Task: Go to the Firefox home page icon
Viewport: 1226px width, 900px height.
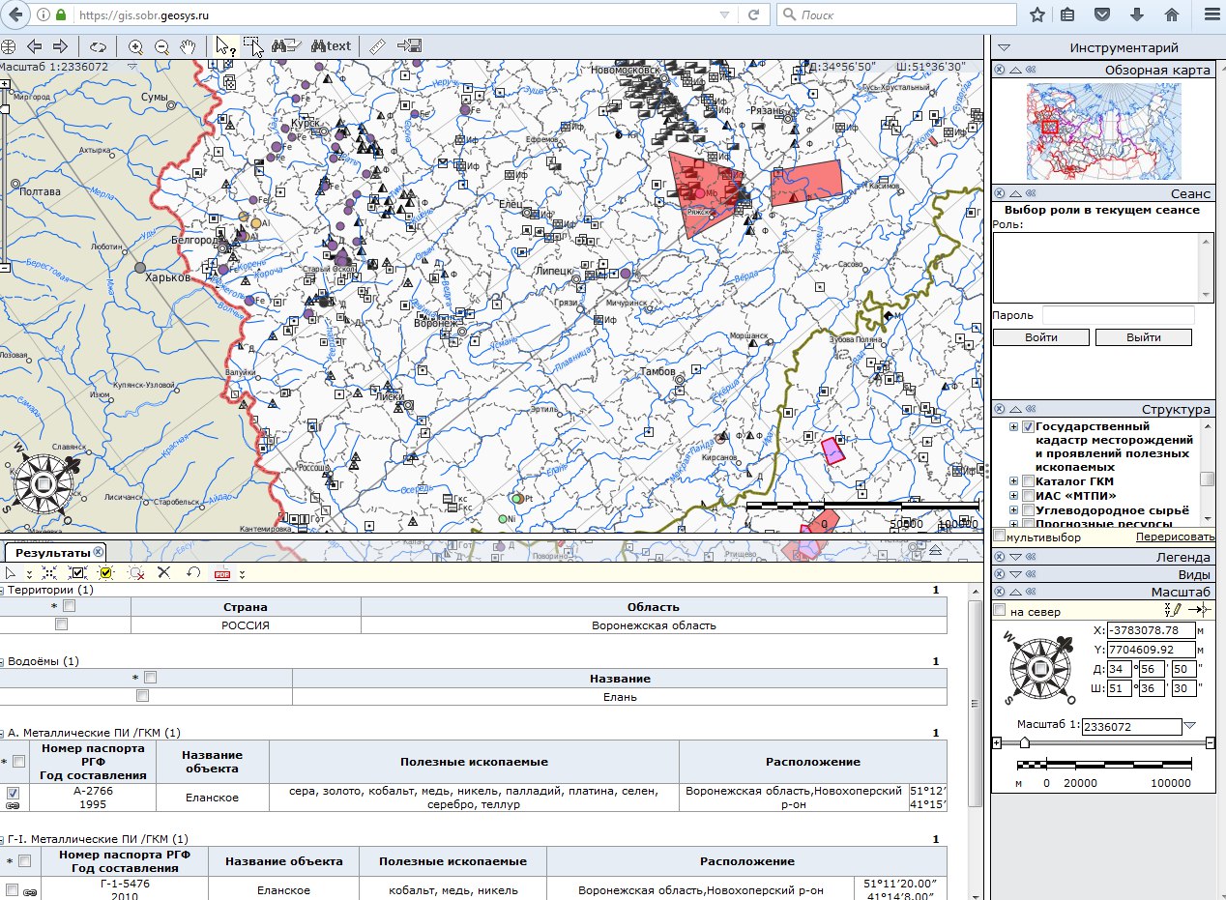Action: click(x=1171, y=15)
